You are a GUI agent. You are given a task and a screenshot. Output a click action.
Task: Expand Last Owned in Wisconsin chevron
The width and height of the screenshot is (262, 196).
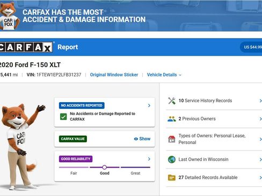pos(260,160)
